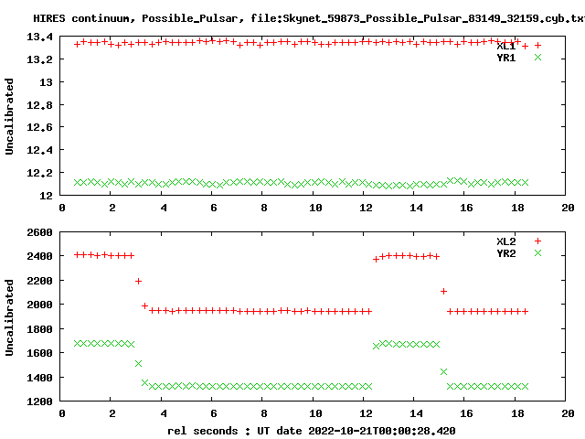The image size is (585, 439).
Task: Click the 2200 y-axis tick label
Action: coord(39,281)
